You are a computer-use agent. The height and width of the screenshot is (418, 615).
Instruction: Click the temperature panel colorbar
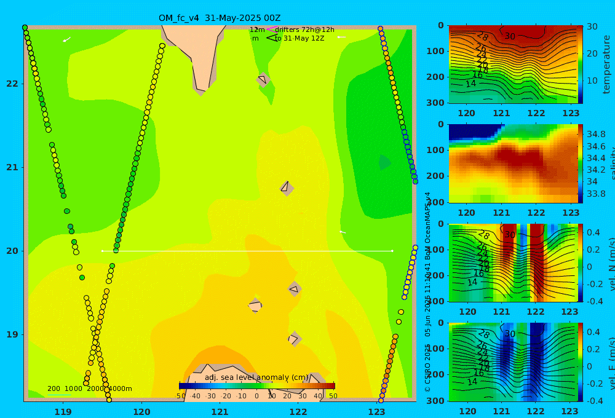[x=581, y=65]
